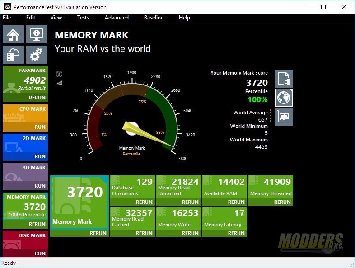355x268 pixels.
Task: Select the MEMORY MARK 100th Percentile tile
Action: [25, 206]
